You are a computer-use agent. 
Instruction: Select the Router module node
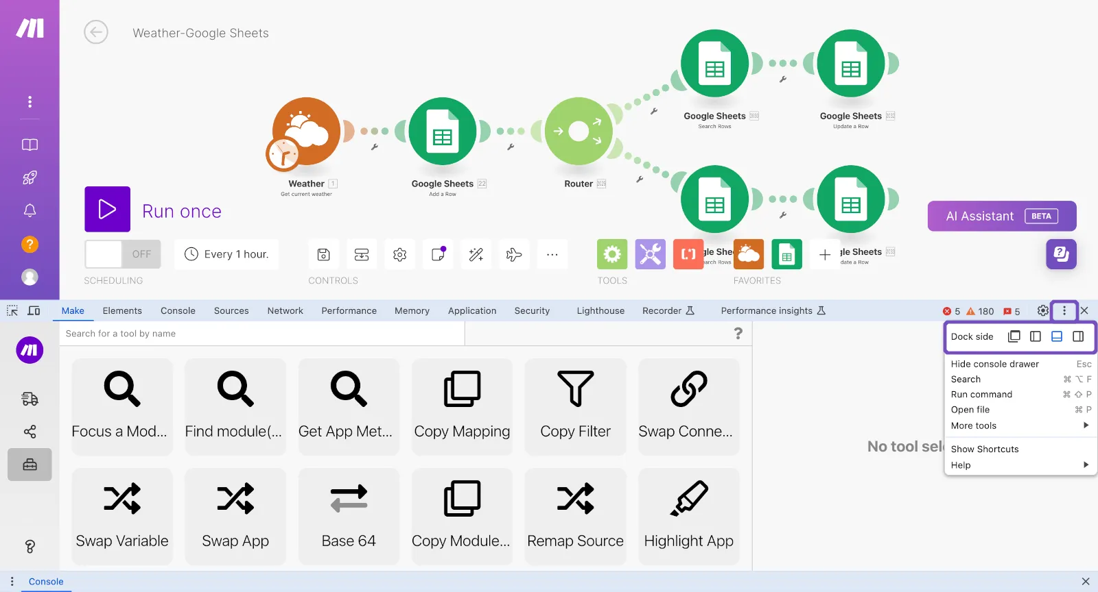pos(579,132)
